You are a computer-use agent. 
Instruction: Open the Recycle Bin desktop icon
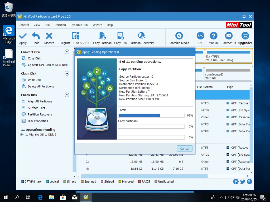[8, 9]
